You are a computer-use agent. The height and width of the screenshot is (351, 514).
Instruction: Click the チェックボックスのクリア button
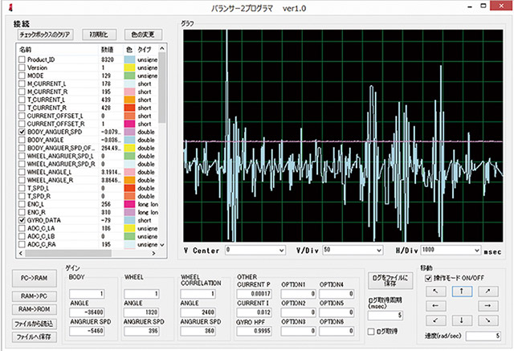tap(45, 35)
